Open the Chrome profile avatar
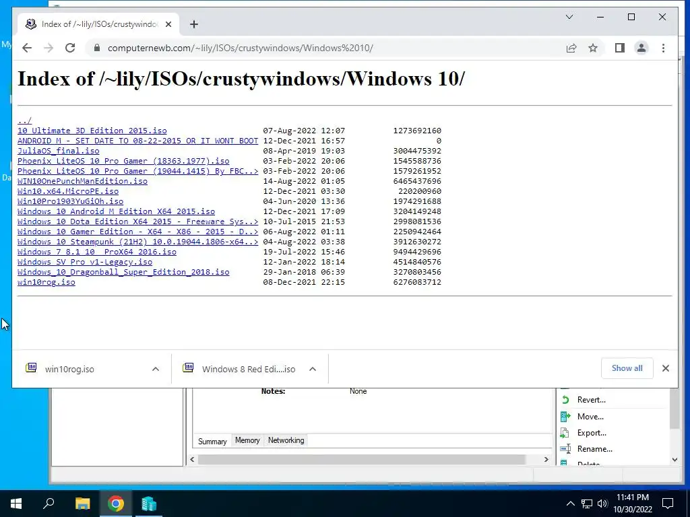 [x=641, y=48]
